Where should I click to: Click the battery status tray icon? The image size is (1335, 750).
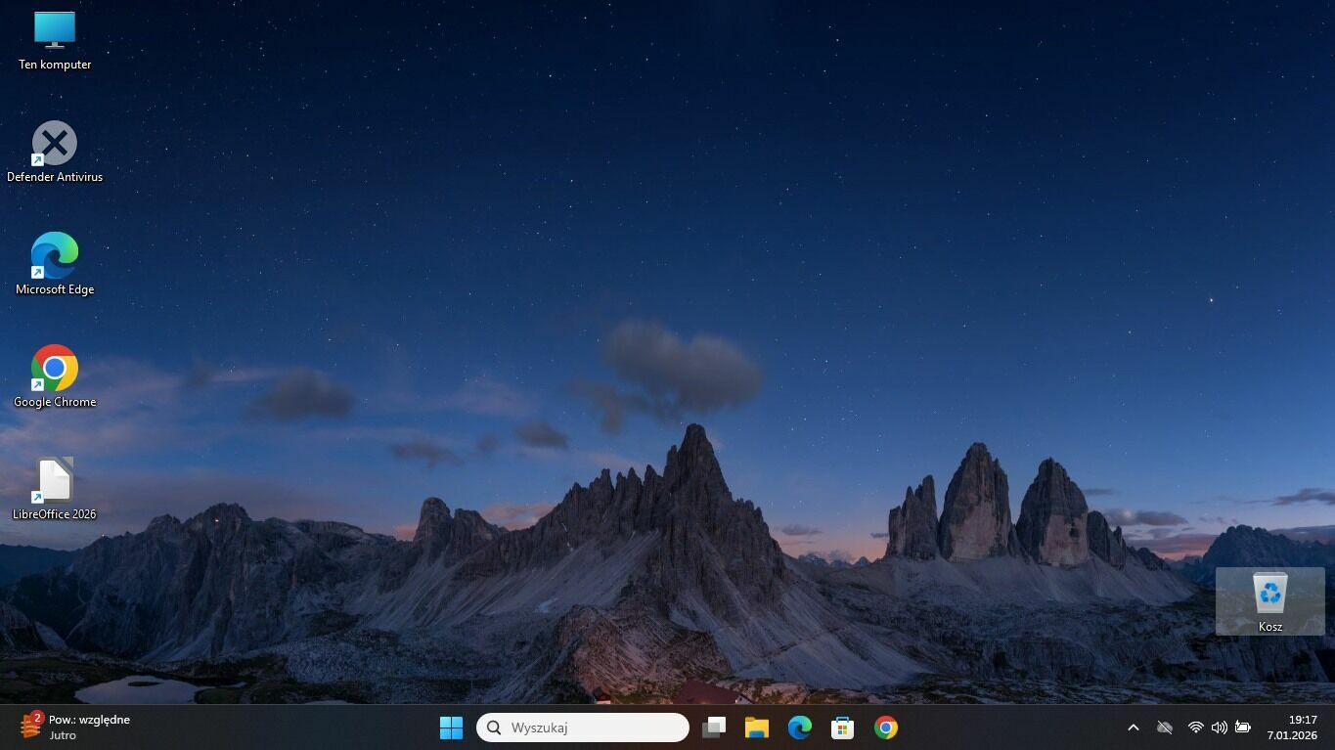click(1242, 728)
